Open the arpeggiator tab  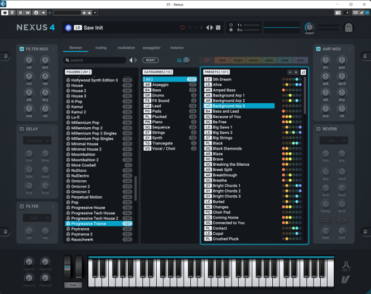(x=151, y=48)
